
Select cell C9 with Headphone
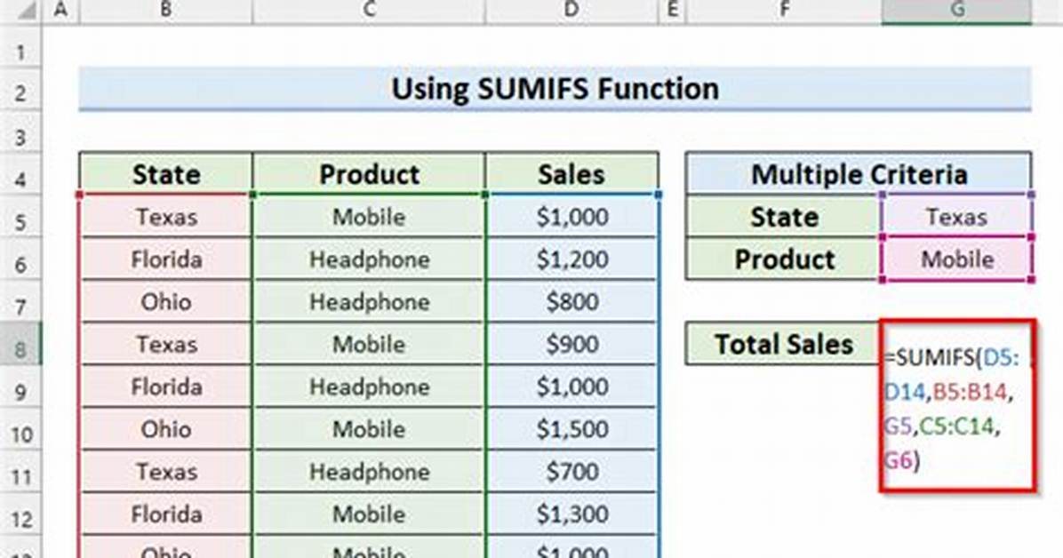[369, 387]
